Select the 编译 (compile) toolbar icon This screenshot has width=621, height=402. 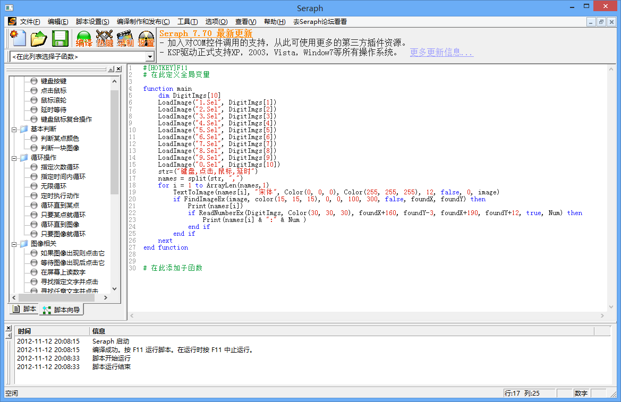coord(84,39)
